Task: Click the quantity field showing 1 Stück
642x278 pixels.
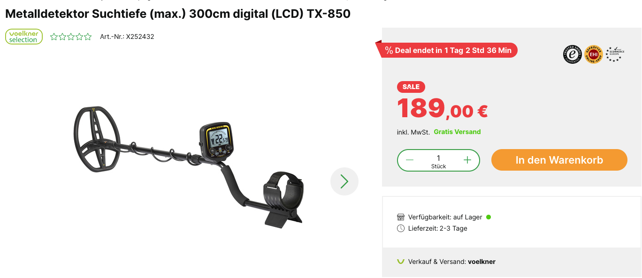Action: pos(438,161)
